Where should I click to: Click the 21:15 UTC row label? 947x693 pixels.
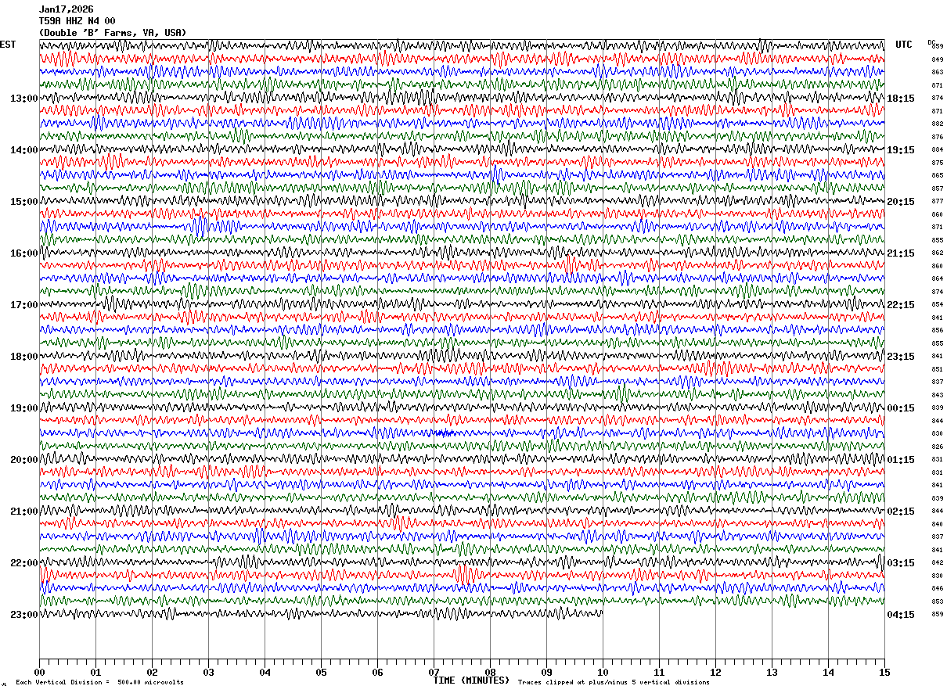901,253
